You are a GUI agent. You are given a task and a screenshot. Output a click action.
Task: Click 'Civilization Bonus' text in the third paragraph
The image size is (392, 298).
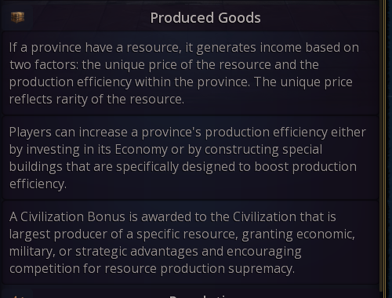[x=73, y=216]
